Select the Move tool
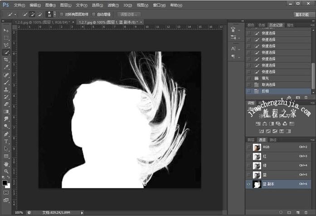Screen dimensions: 316x216 point(6,30)
